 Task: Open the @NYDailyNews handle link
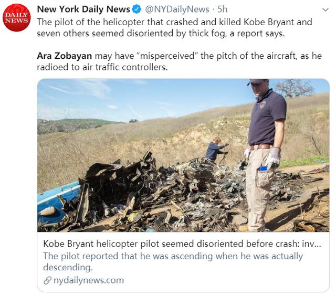point(177,9)
